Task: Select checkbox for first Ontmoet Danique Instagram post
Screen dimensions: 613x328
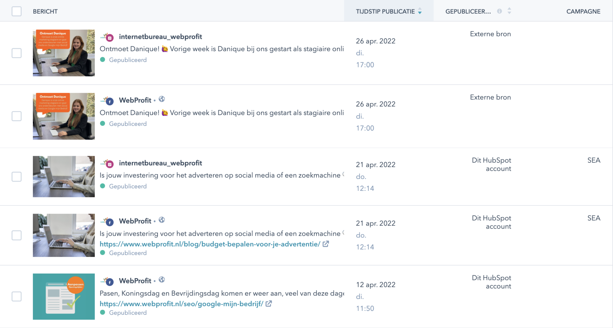Action: pos(16,53)
